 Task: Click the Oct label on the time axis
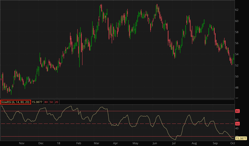233,144
